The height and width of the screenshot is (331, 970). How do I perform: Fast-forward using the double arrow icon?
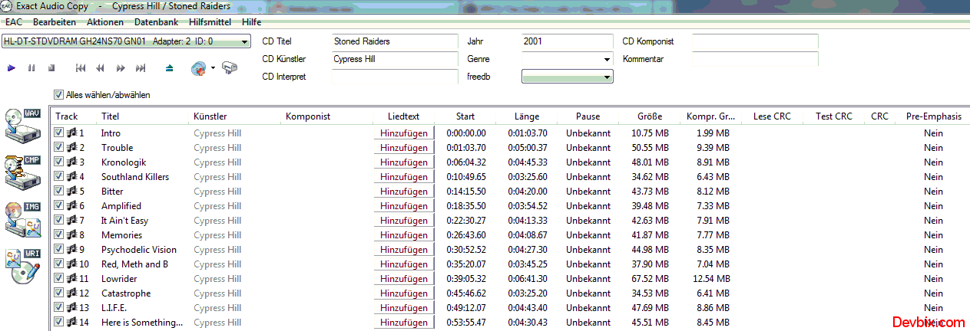point(121,68)
